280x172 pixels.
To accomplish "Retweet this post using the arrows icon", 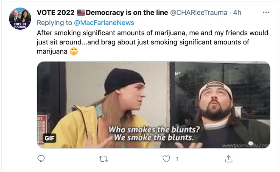I will pyautogui.click(x=103, y=159).
